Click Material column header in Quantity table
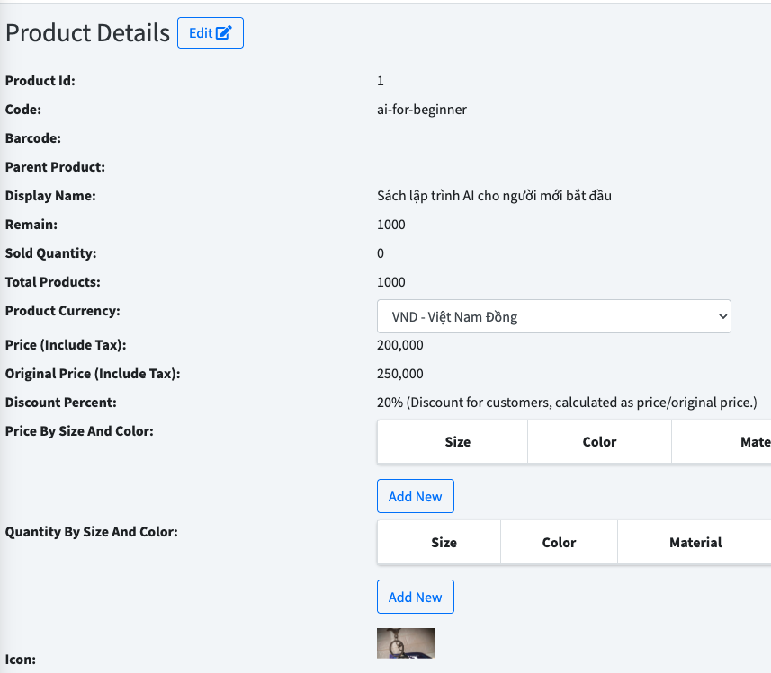The width and height of the screenshot is (771, 673). (x=695, y=543)
